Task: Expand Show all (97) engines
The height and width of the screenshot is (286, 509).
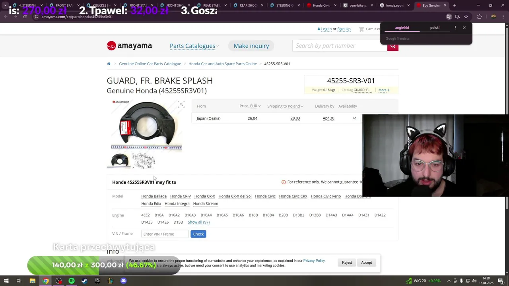Action: point(198,222)
